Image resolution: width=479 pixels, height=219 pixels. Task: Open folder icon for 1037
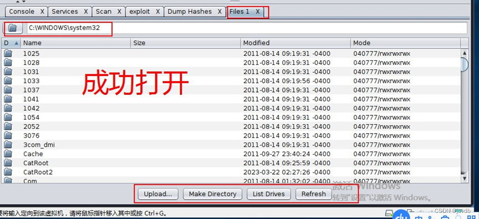pos(8,90)
